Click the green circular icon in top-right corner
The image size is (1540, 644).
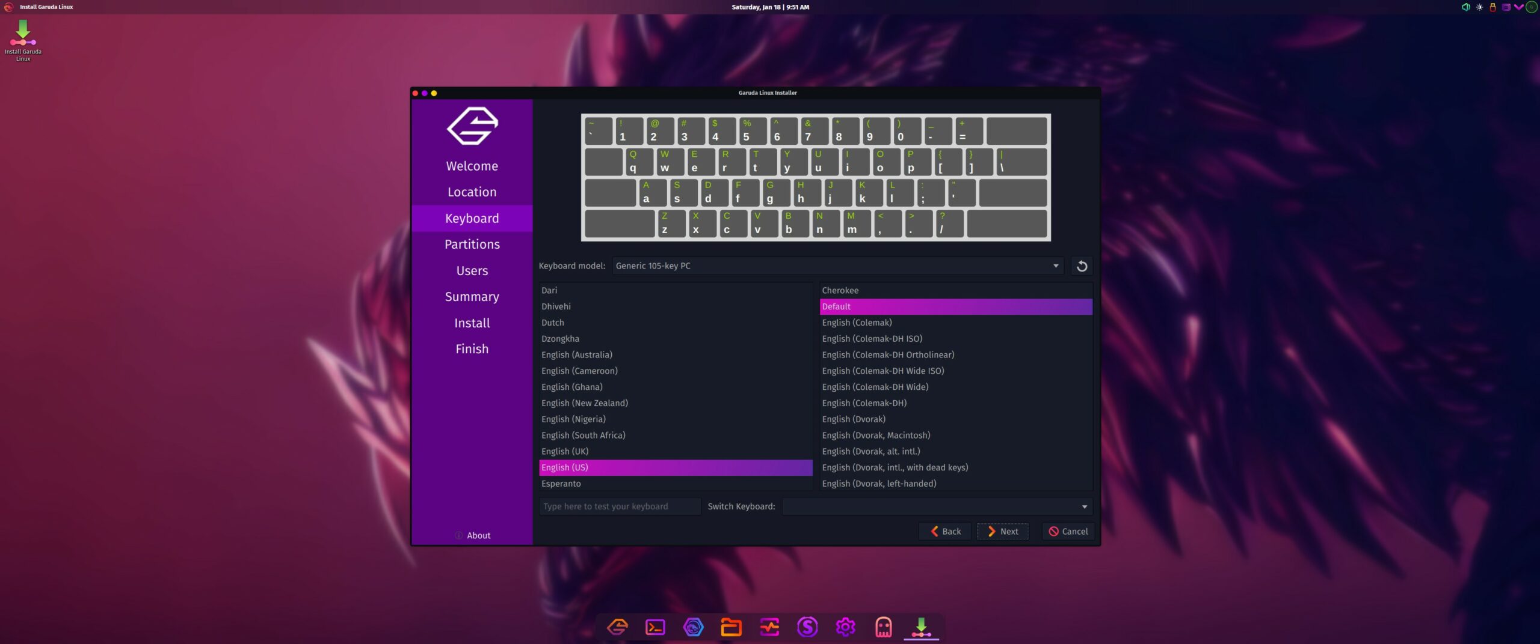click(x=1532, y=7)
